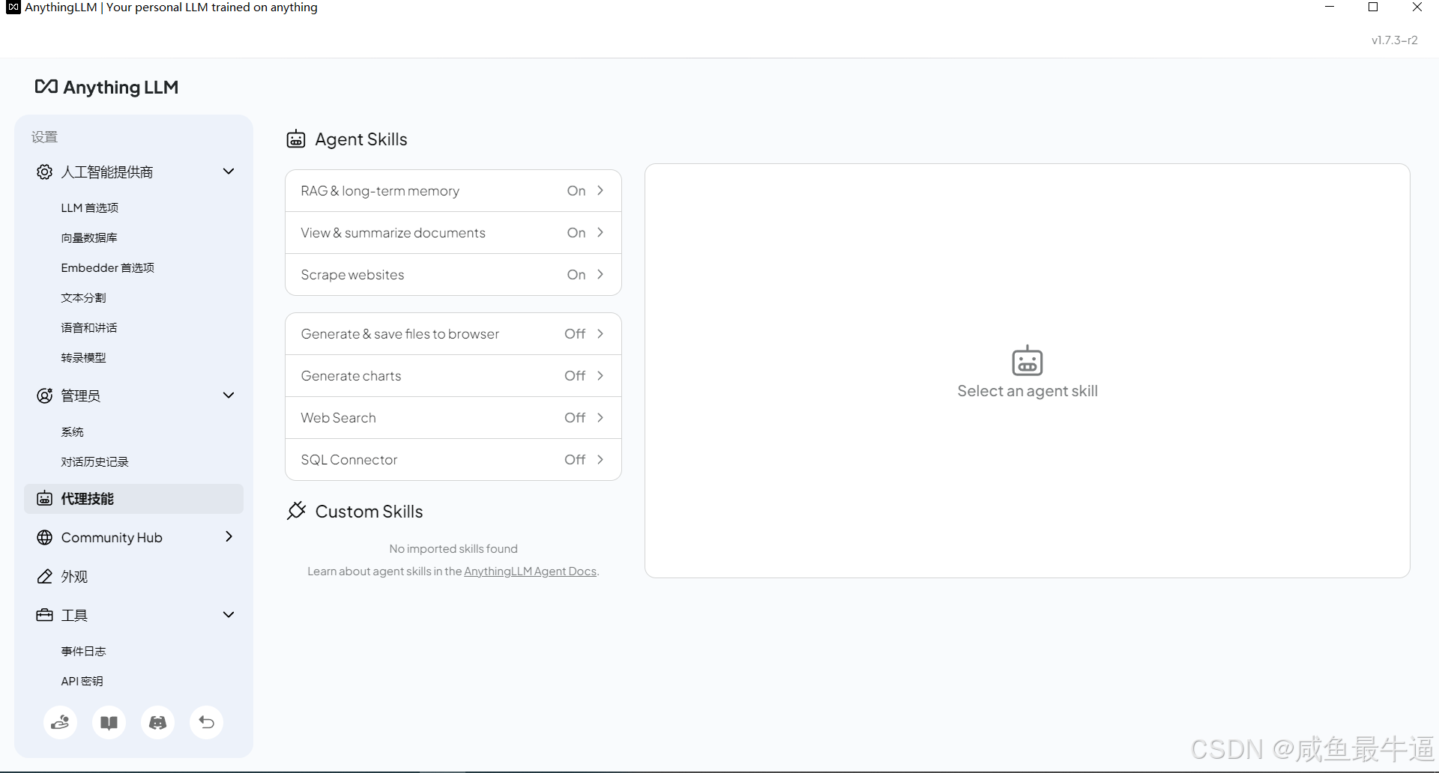Click the toolbox icon beside 工具
This screenshot has height=773, width=1439.
pyautogui.click(x=44, y=616)
